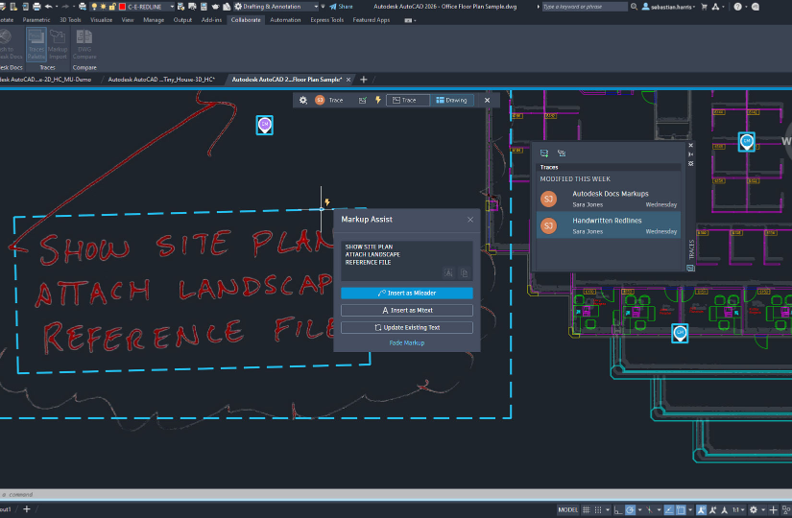
Task: Close the Floor Plan Sample file tab
Action: point(348,80)
